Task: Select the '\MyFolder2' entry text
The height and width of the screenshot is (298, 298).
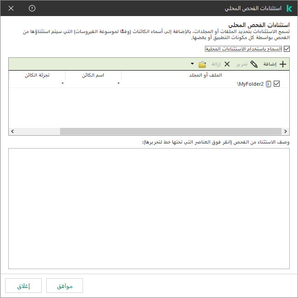Action: pyautogui.click(x=250, y=84)
